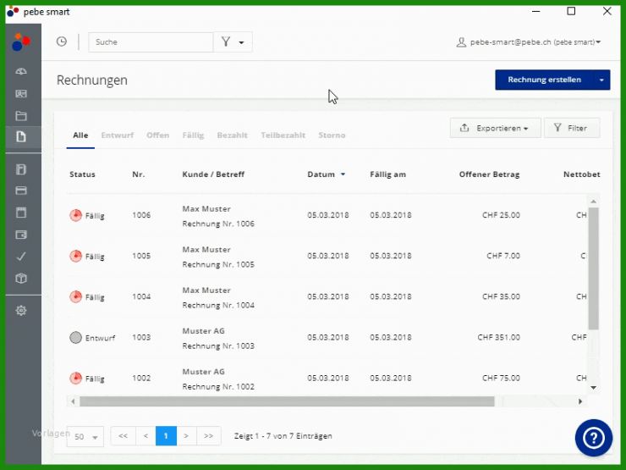The width and height of the screenshot is (626, 470).
Task: Select the Bezahlt tab
Action: (x=232, y=135)
